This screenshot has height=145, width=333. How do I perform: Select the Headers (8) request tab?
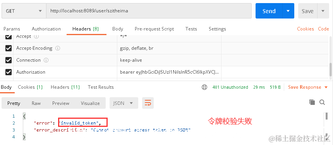(86, 29)
